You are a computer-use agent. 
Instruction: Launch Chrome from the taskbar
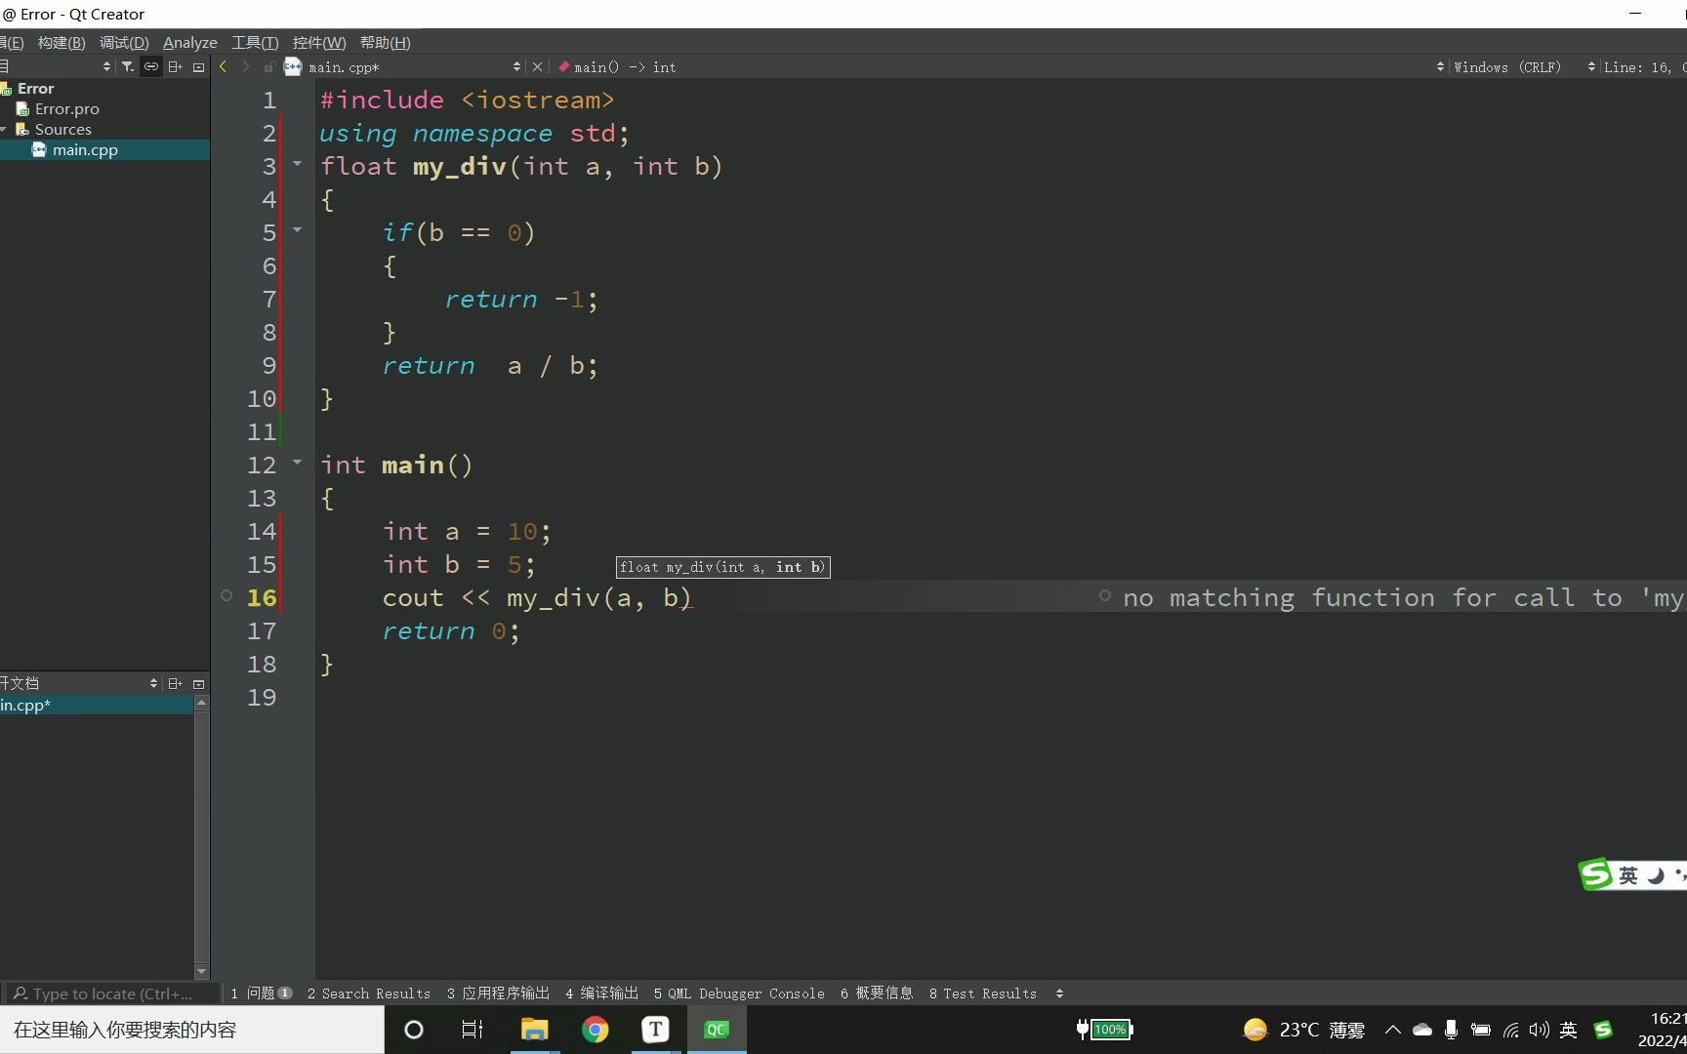coord(595,1029)
